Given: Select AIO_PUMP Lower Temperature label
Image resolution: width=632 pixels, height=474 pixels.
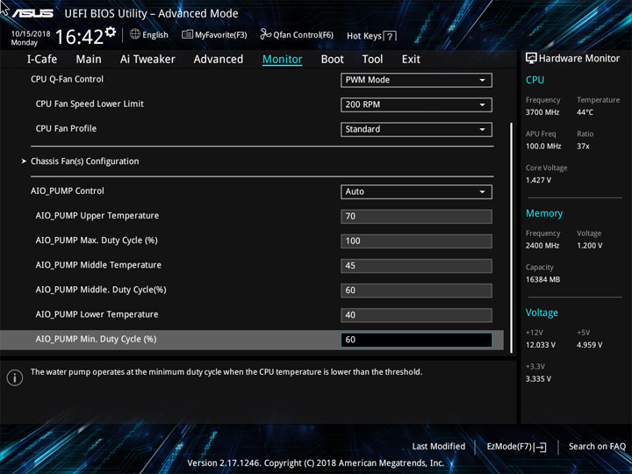Looking at the screenshot, I should tap(97, 314).
